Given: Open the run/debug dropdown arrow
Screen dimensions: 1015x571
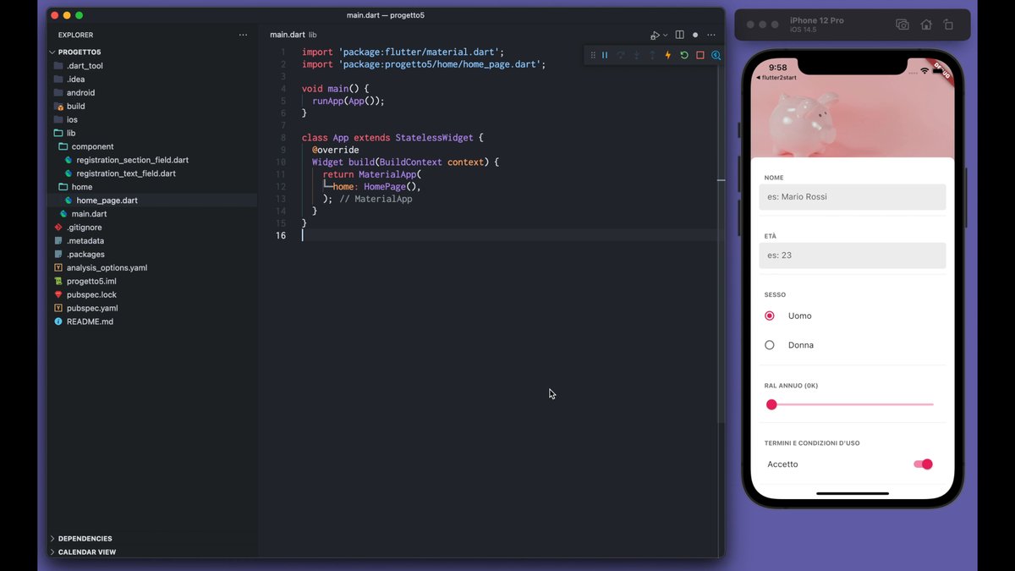Looking at the screenshot, I should point(665,36).
